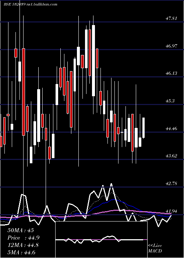
Task: Select the 43.62 price axis label
Action: pyautogui.click(x=171, y=156)
